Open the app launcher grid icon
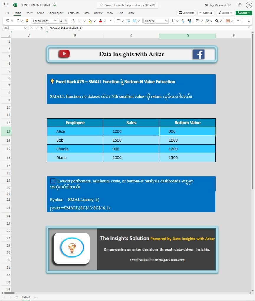This screenshot has width=255, height=301. click(6, 5)
